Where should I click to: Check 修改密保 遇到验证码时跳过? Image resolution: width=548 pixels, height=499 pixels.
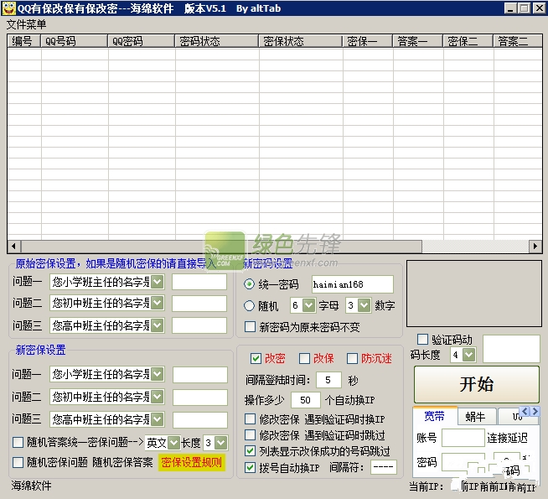pyautogui.click(x=250, y=435)
